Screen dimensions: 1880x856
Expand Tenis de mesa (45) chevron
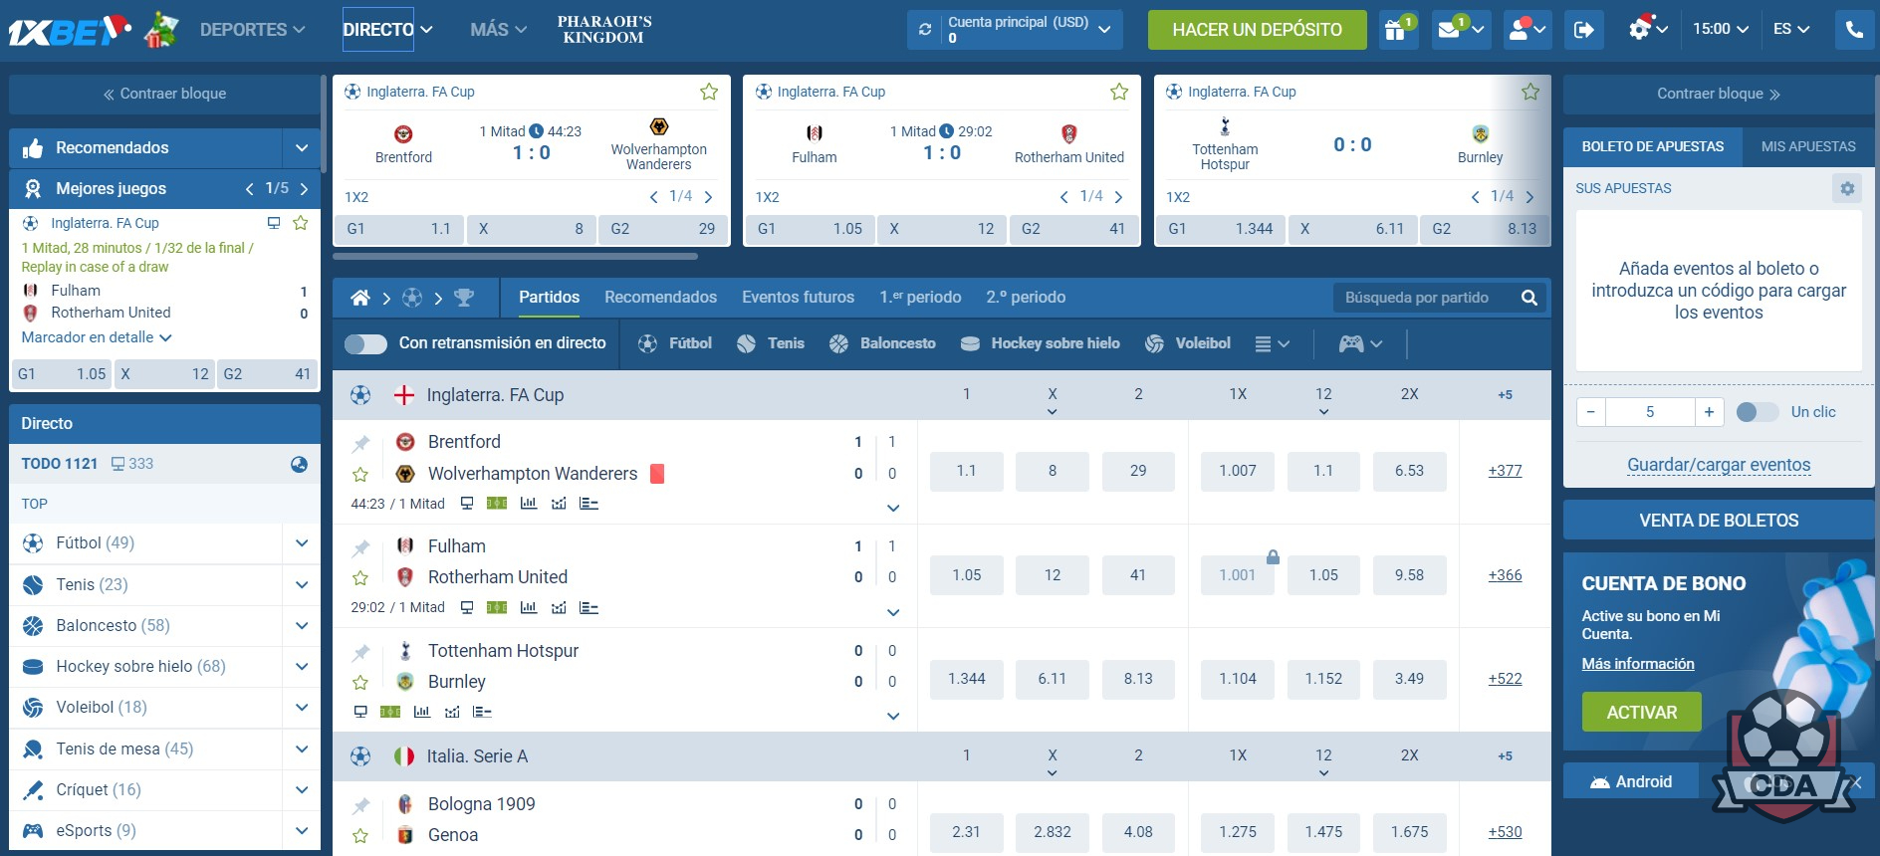[302, 749]
